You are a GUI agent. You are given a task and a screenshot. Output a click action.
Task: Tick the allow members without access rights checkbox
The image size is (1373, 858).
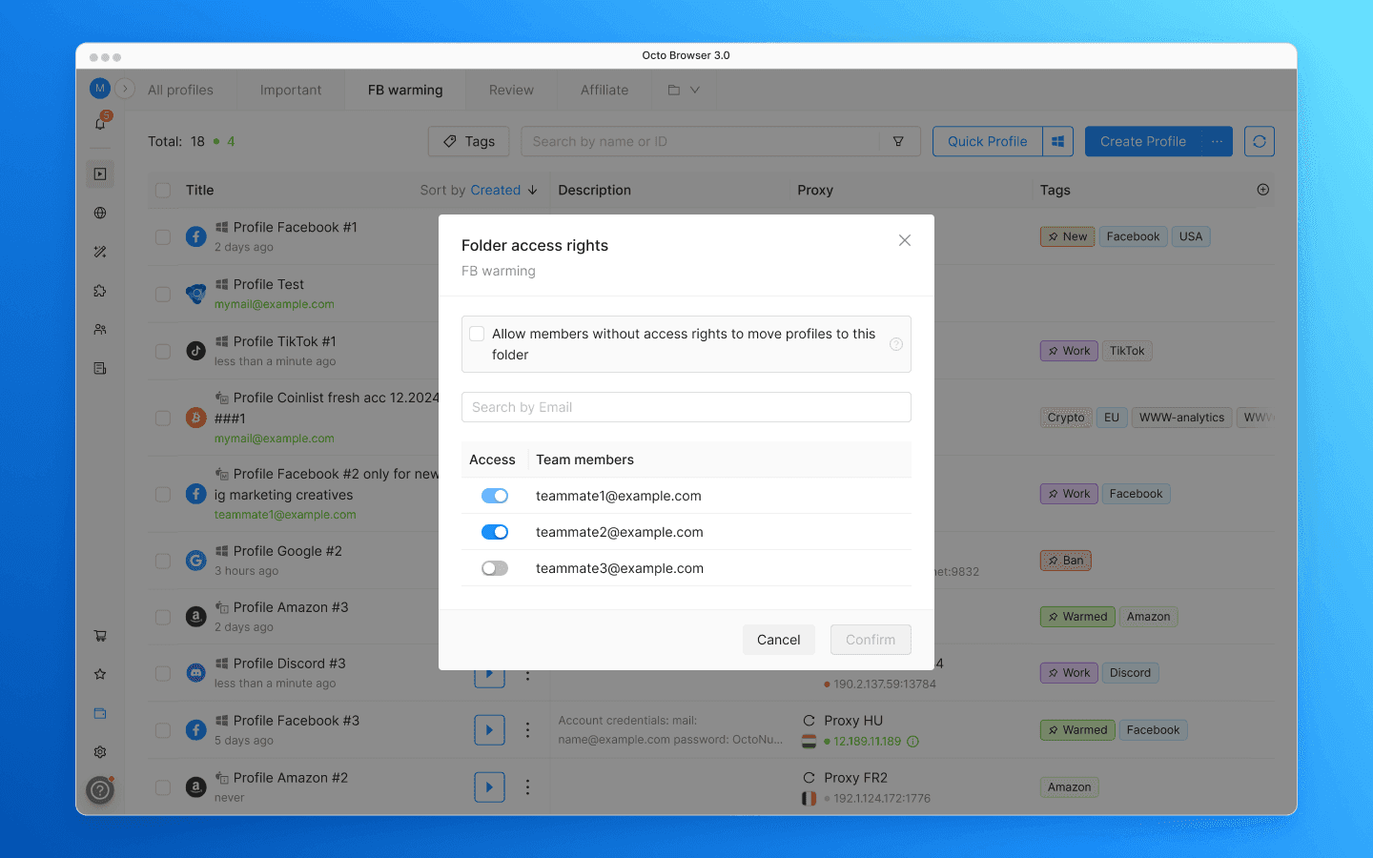(x=477, y=334)
